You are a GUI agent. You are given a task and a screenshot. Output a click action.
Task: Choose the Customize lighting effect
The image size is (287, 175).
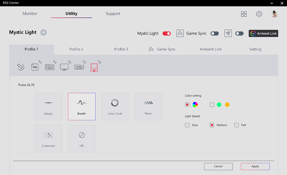click(x=48, y=139)
